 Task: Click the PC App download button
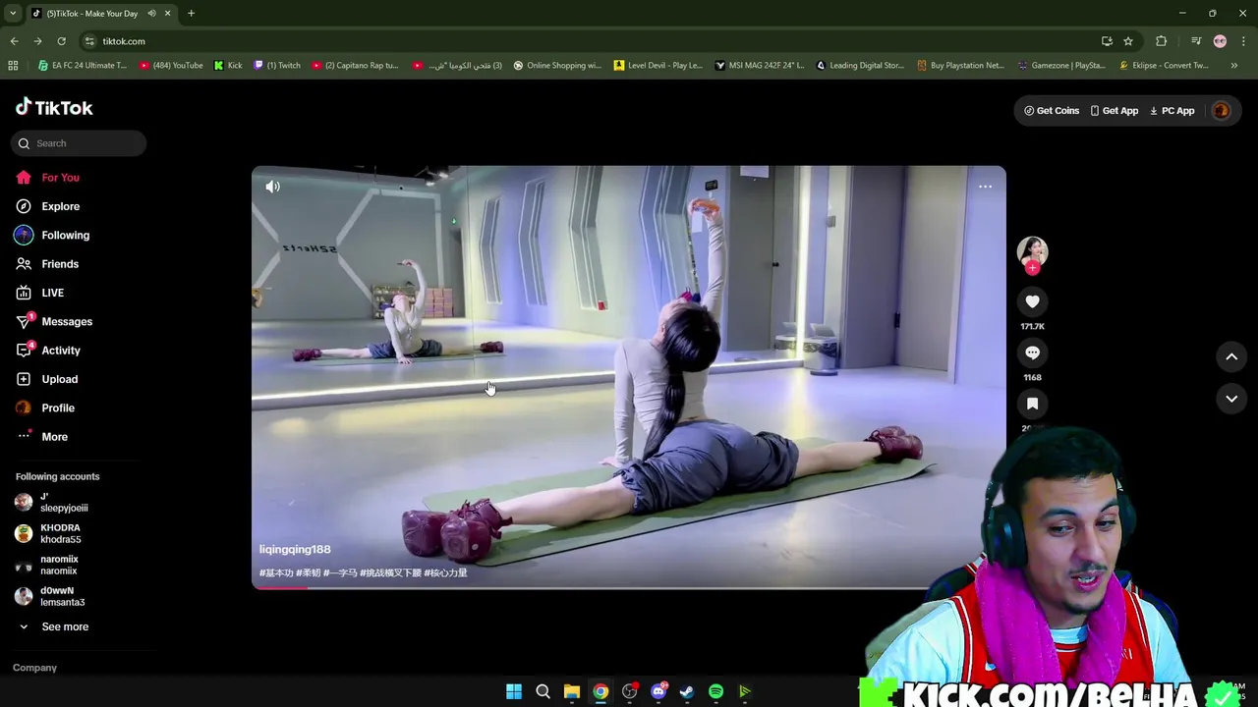pos(1172,111)
